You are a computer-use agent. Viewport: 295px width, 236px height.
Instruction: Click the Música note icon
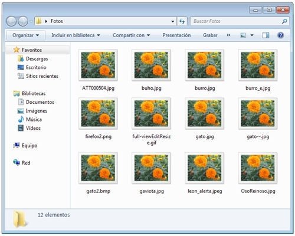(21, 119)
